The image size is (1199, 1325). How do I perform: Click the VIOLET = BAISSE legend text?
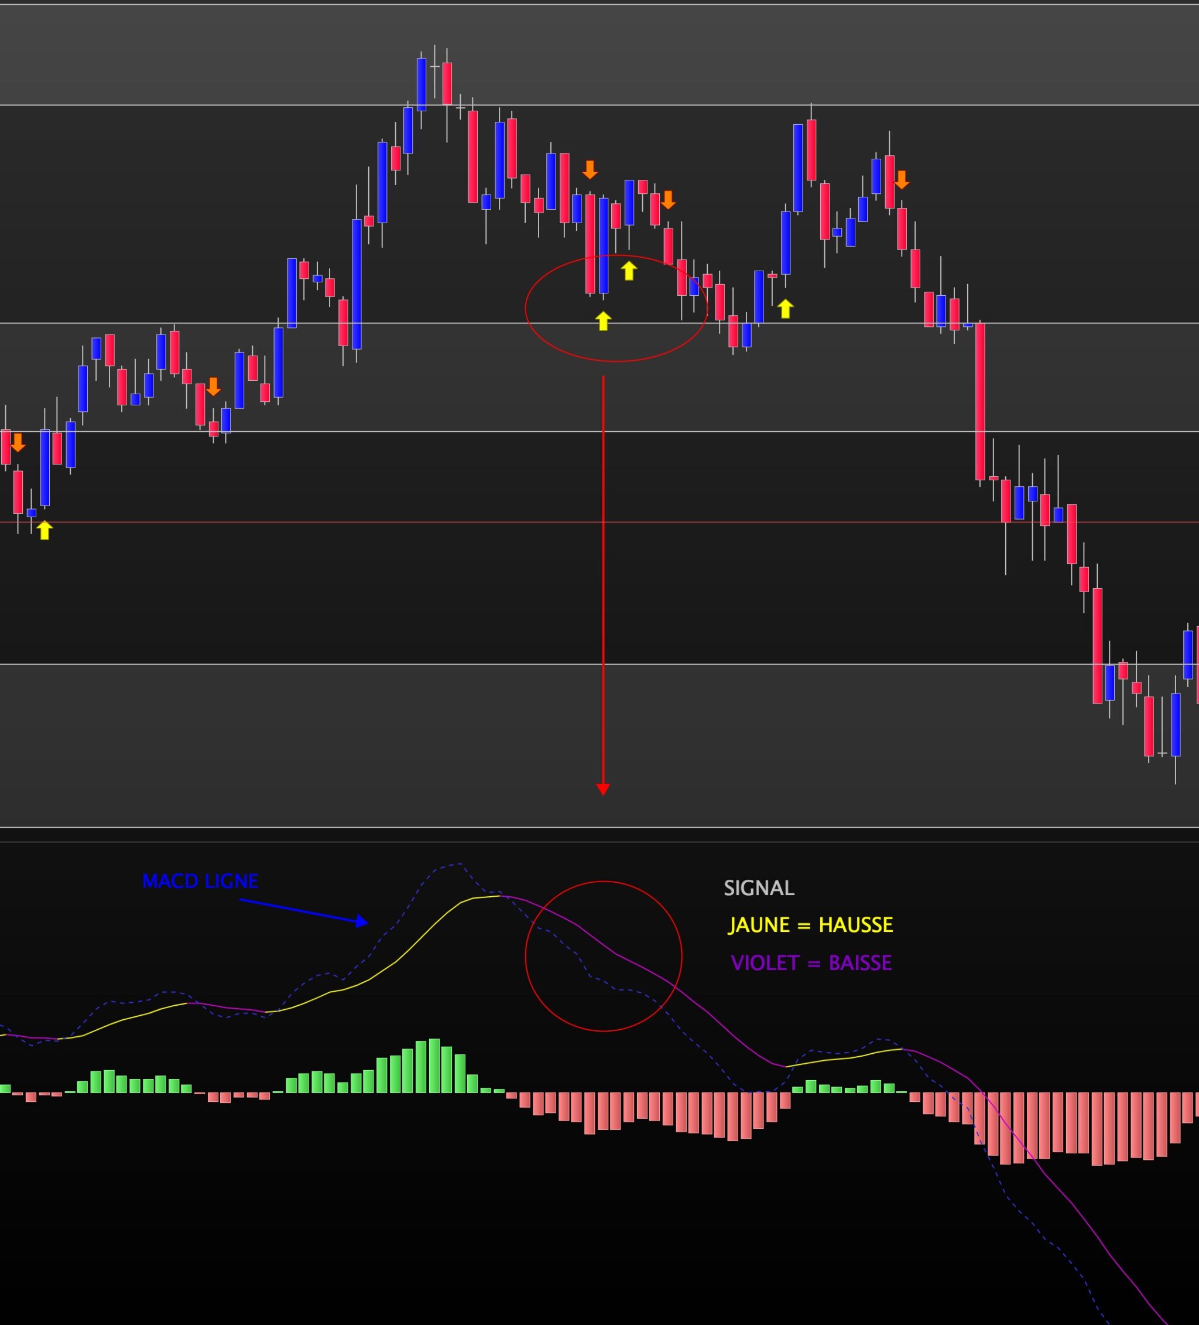pos(811,963)
